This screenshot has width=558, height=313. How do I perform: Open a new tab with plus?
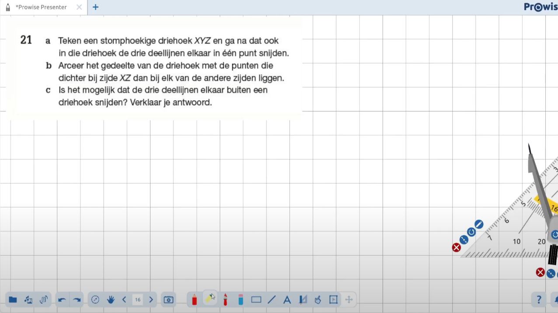[95, 7]
